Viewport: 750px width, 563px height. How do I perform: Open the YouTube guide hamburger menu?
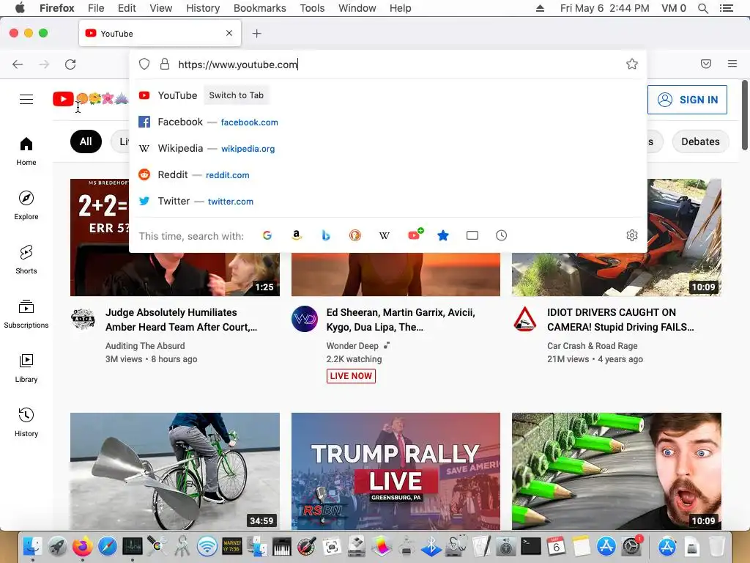[x=26, y=99]
